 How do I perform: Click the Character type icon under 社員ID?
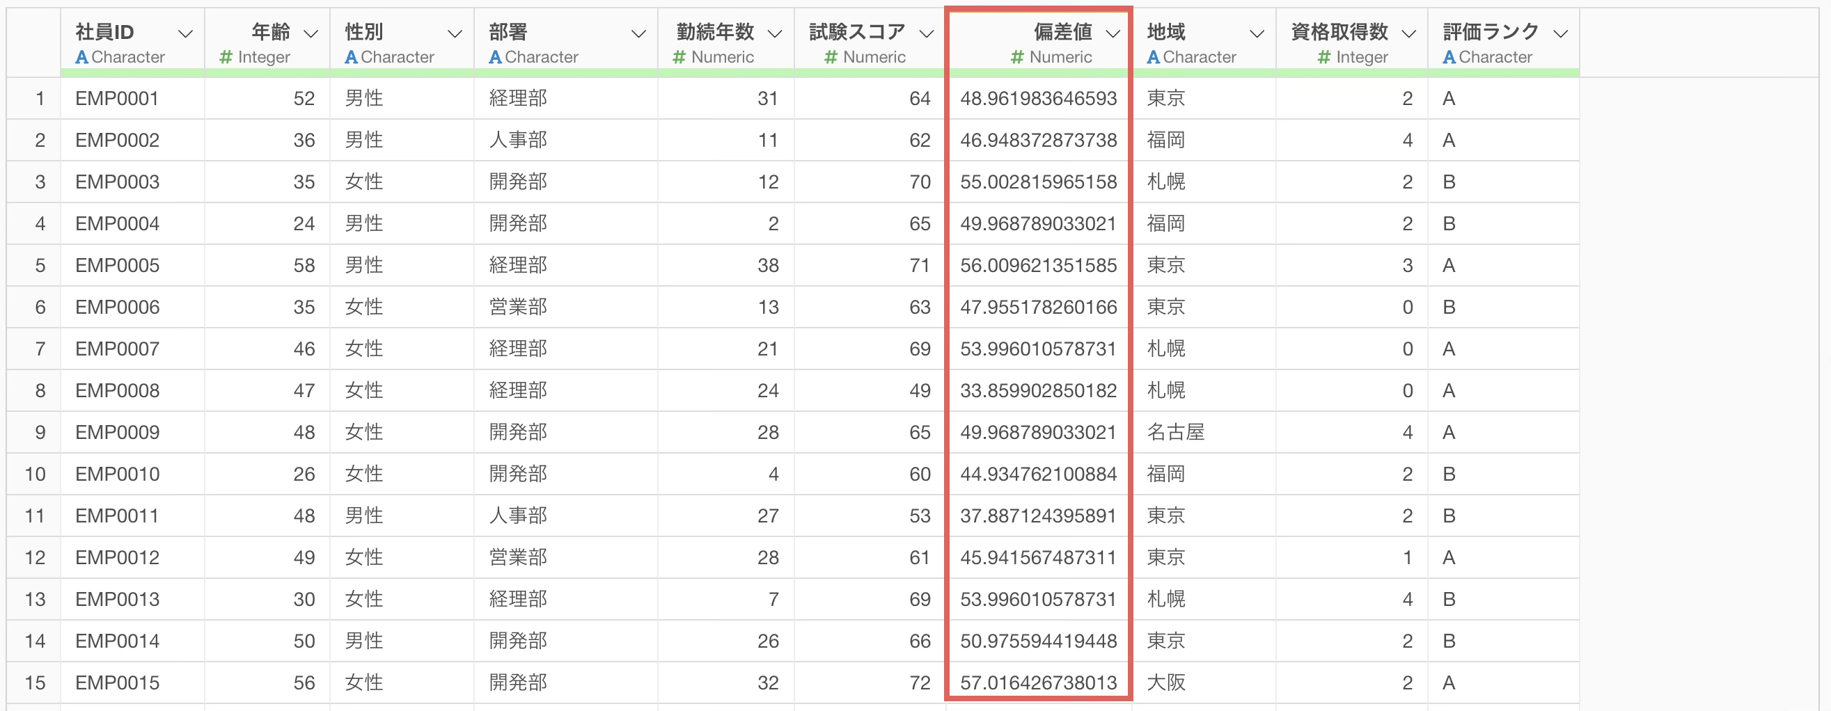click(81, 57)
